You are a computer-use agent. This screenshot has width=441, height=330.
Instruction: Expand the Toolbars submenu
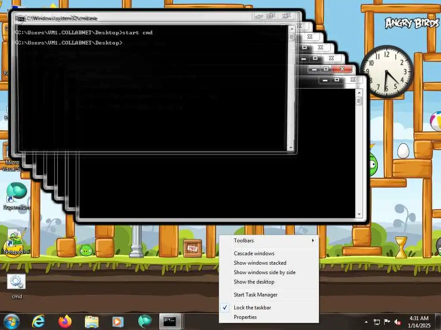[x=269, y=241]
